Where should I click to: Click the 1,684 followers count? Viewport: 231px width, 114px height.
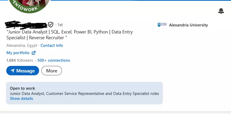coord(20,60)
